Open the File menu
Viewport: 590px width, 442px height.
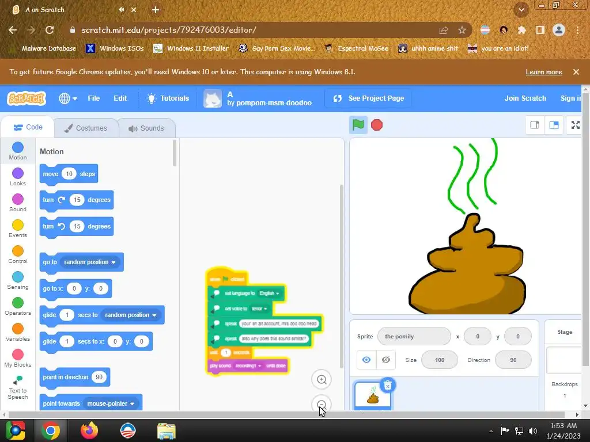tap(94, 98)
